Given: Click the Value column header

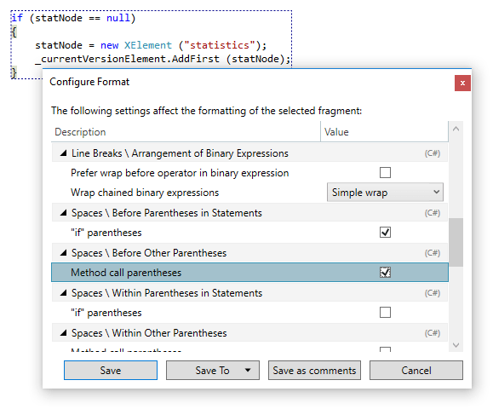Looking at the screenshot, I should click(x=384, y=132).
